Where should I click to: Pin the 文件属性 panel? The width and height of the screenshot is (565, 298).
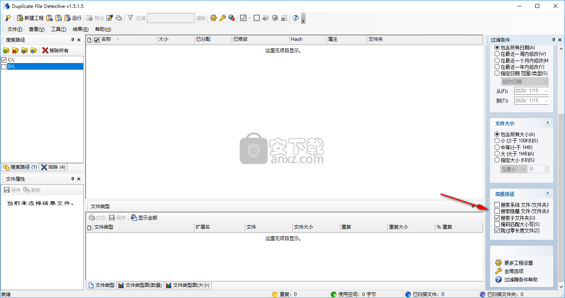tap(73, 179)
